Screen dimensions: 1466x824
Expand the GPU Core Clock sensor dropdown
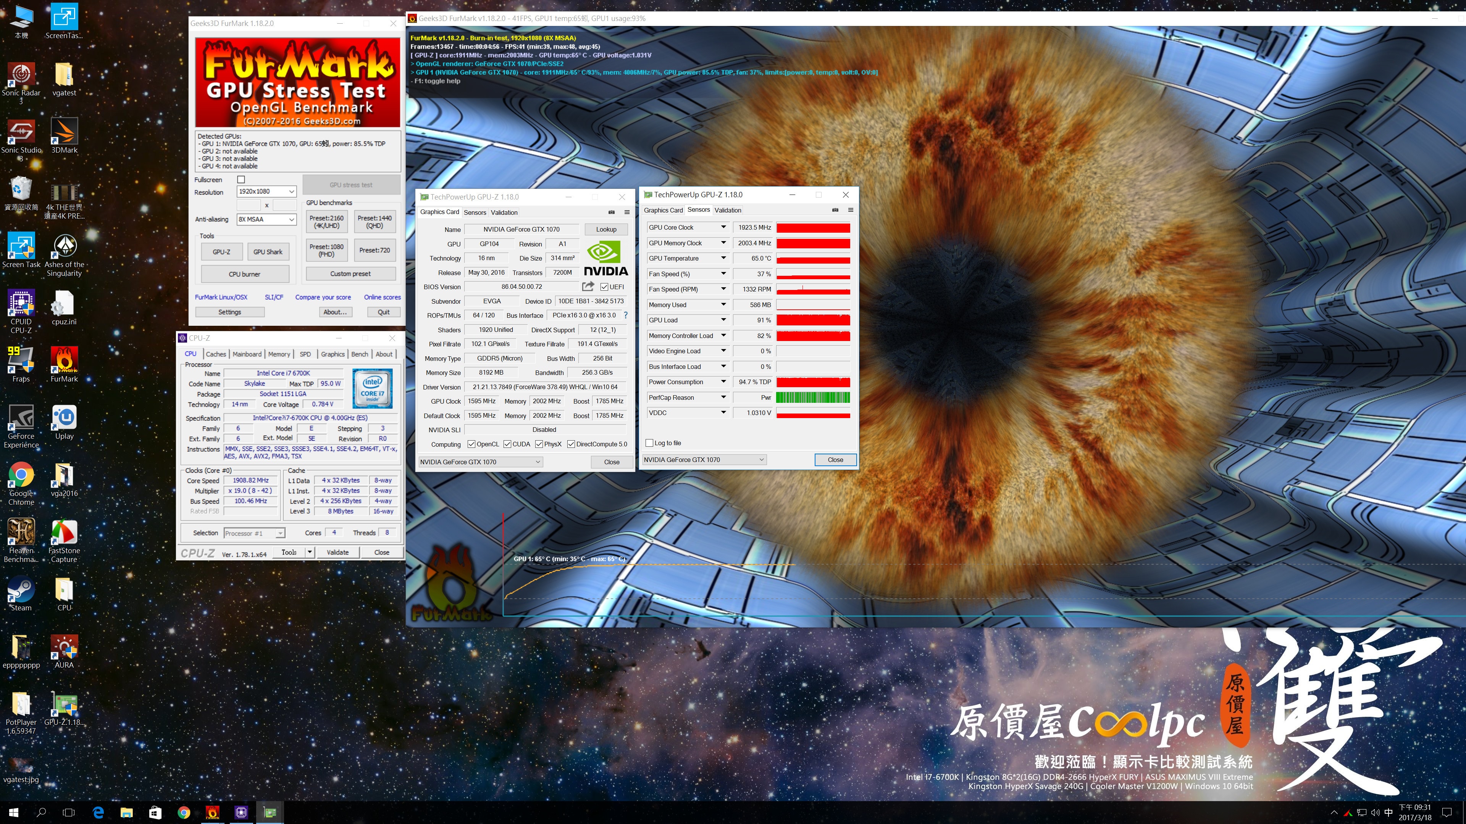pyautogui.click(x=723, y=227)
